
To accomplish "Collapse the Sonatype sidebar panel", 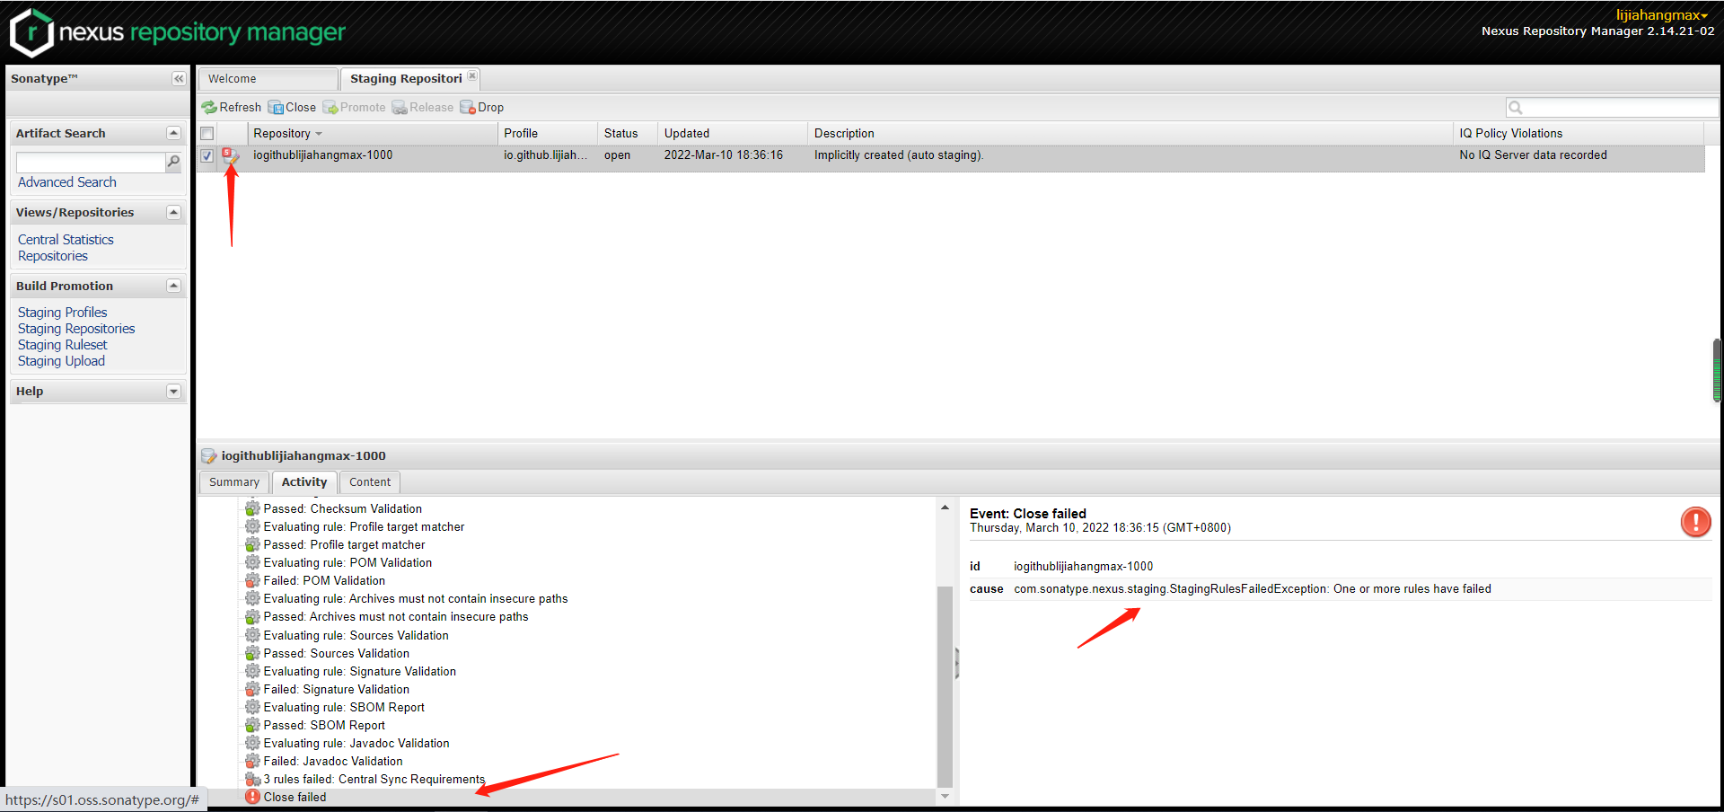I will [179, 79].
